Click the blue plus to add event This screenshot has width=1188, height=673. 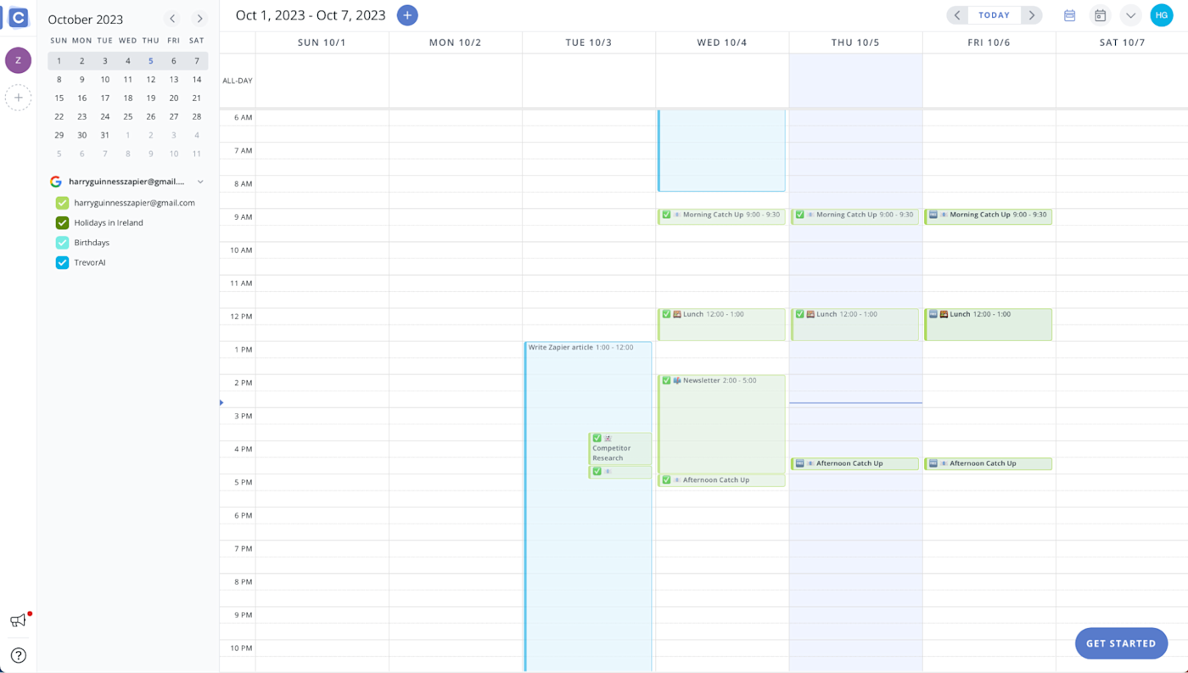coord(407,15)
